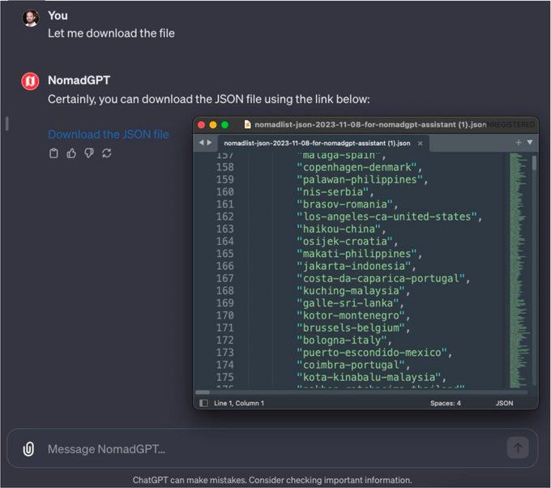Click line number 170 in gutter
Image resolution: width=551 pixels, height=488 pixels.
[225, 315]
